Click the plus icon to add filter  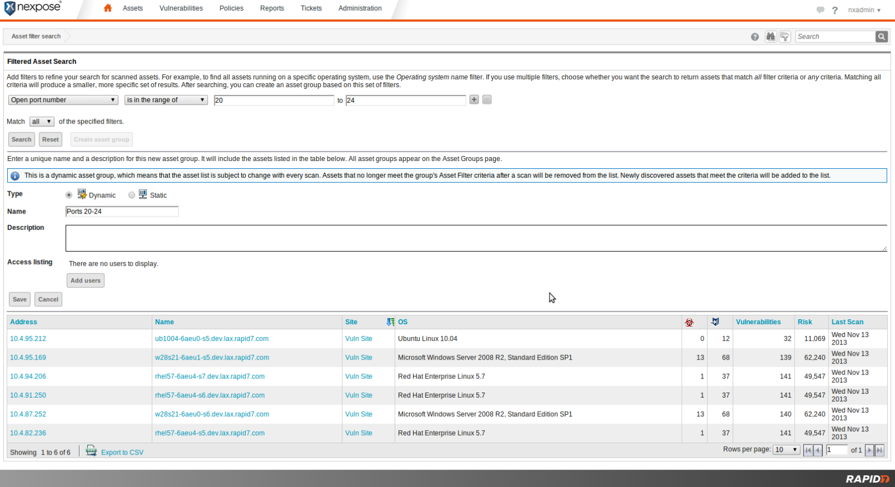tap(474, 100)
